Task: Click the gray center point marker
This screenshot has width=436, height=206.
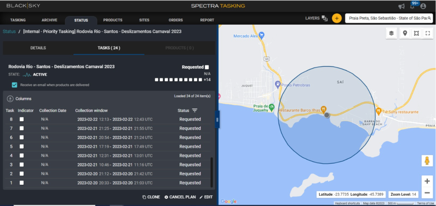Action: click(327, 115)
